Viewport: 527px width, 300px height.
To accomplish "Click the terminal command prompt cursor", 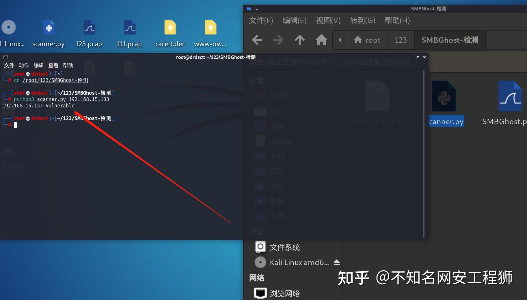I will (x=15, y=125).
